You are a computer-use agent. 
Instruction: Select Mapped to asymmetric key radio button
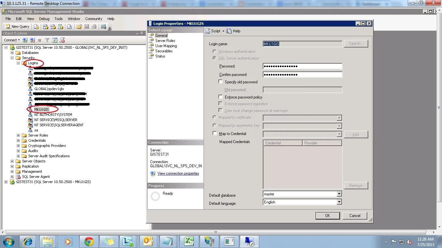point(215,125)
